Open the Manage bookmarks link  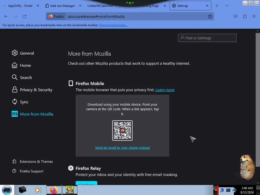[113, 25]
